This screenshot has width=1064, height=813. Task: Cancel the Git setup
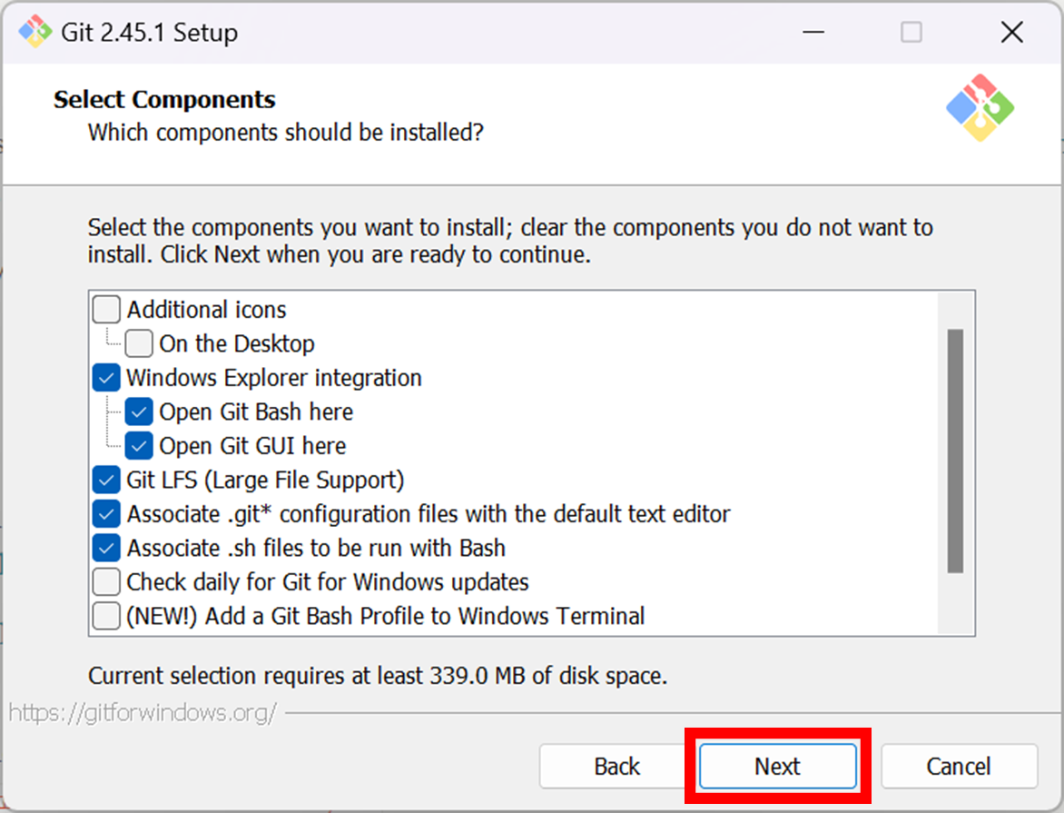coord(959,766)
